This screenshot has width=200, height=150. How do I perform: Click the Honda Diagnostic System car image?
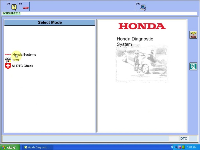pyautogui.click(x=142, y=63)
